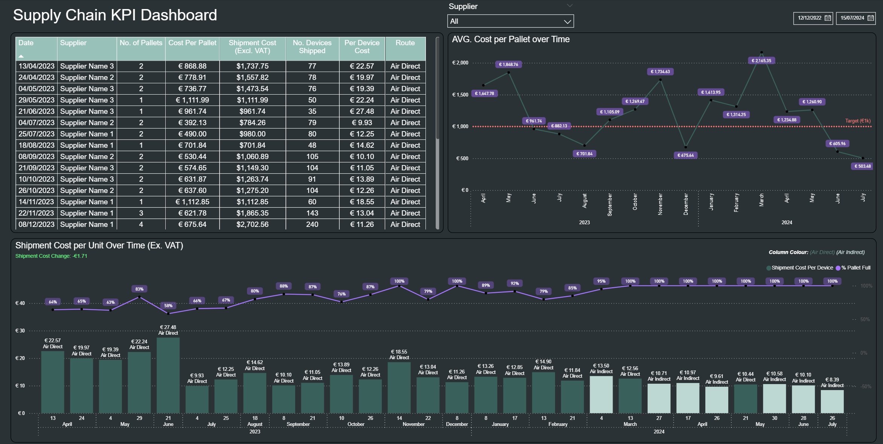Click the Shipment Cost Per Device legend marker
Screen dimensions: 883x444
(769, 268)
